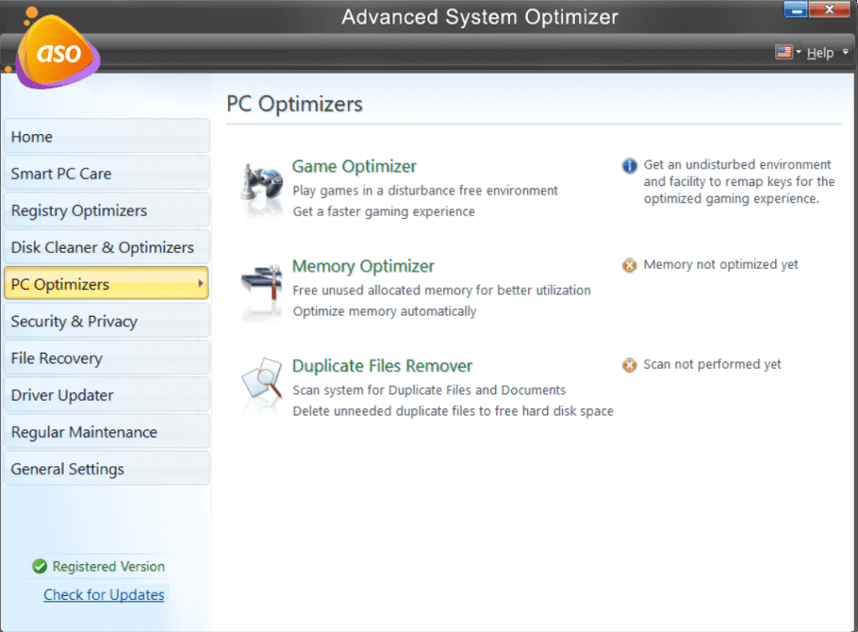
Task: Click the Check for Updates link
Action: [104, 595]
